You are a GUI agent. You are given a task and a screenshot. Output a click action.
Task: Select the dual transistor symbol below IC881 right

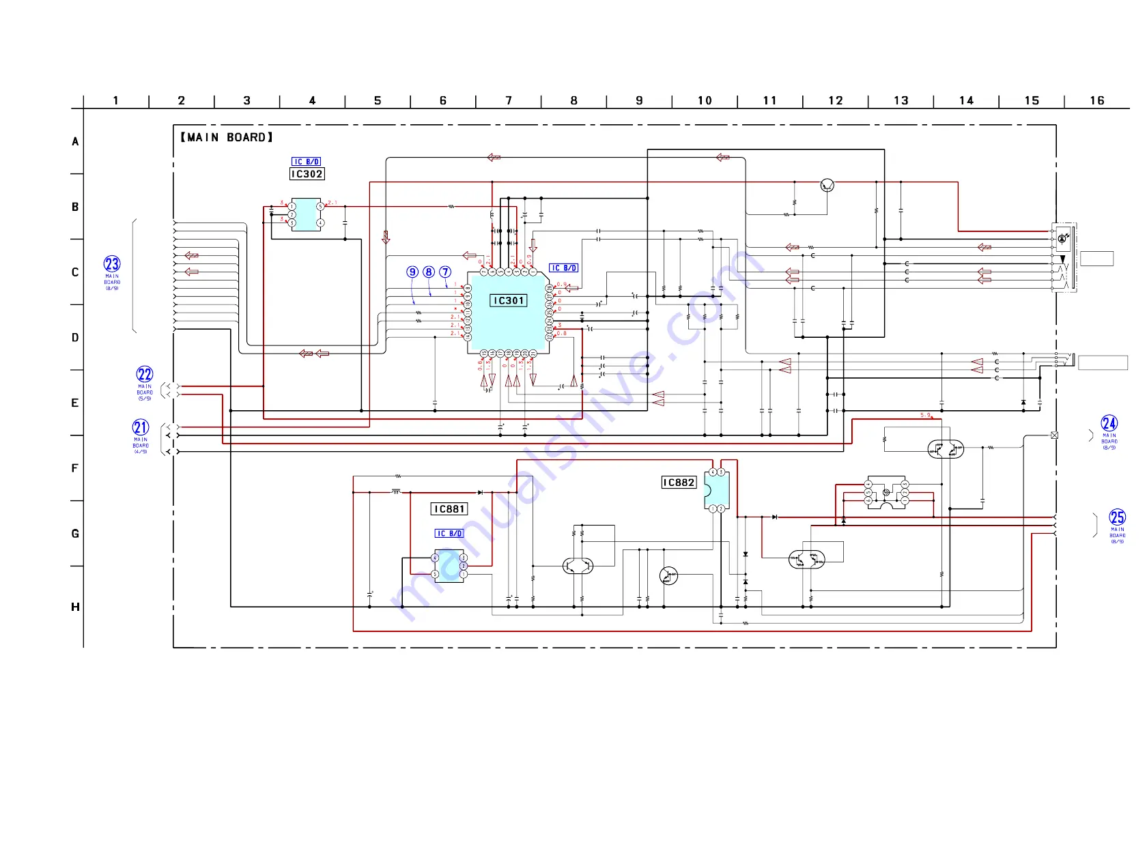pos(578,566)
